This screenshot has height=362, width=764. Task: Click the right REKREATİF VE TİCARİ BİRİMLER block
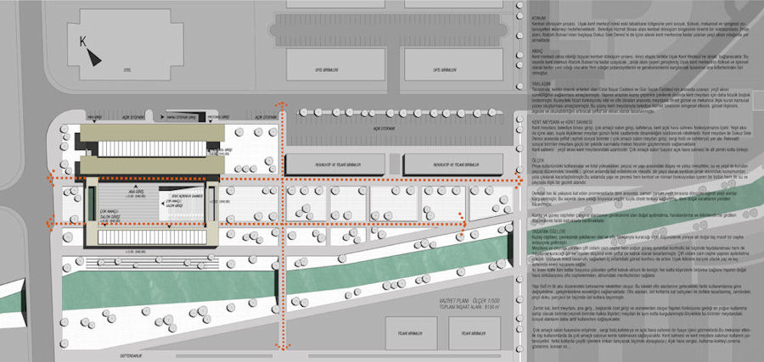click(x=453, y=164)
